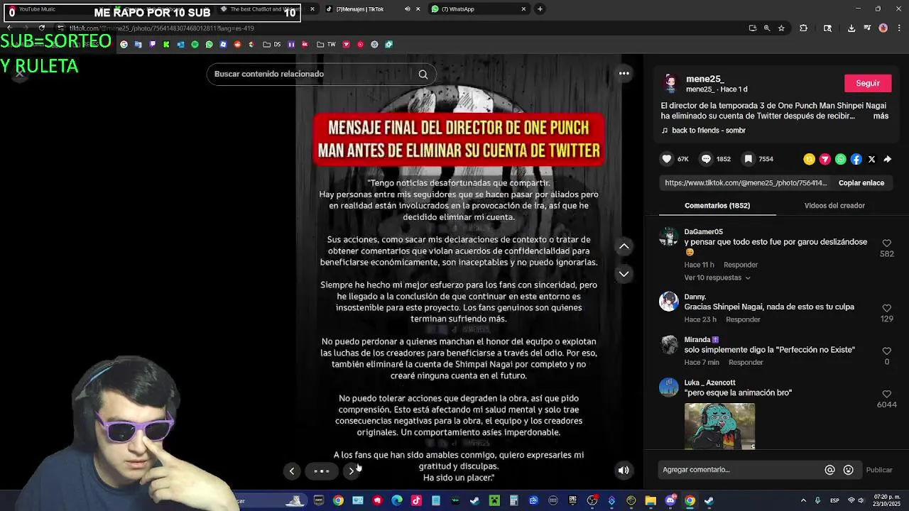
Task: Open mene25_ username link
Action: (705, 79)
